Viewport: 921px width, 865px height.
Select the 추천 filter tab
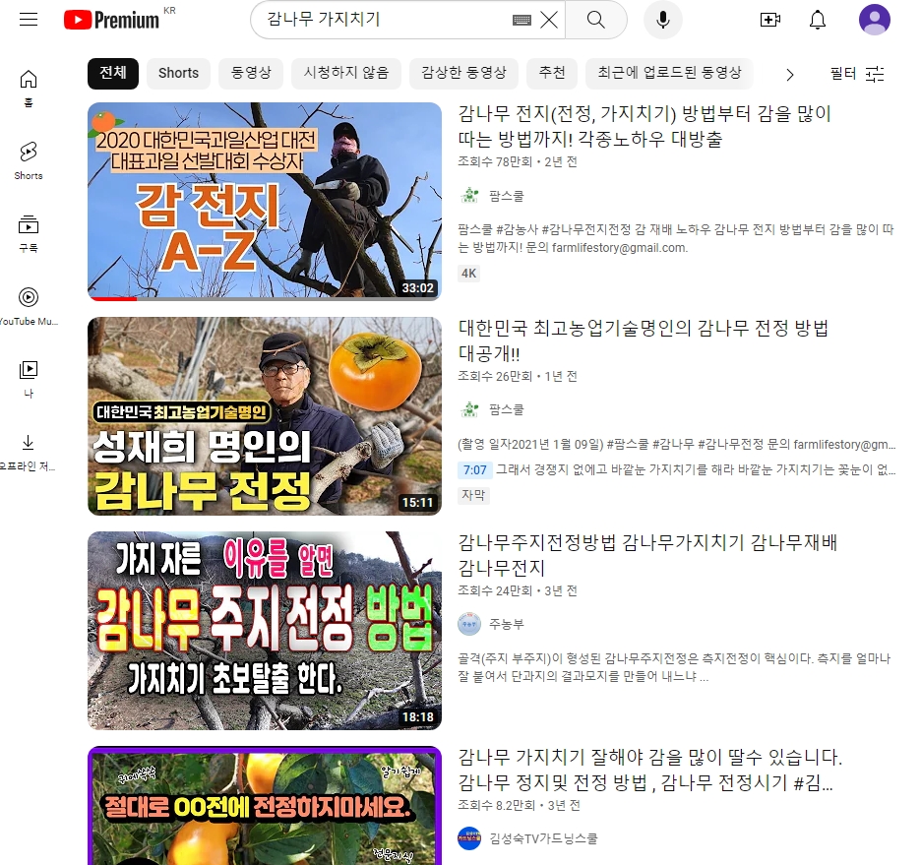click(x=552, y=73)
